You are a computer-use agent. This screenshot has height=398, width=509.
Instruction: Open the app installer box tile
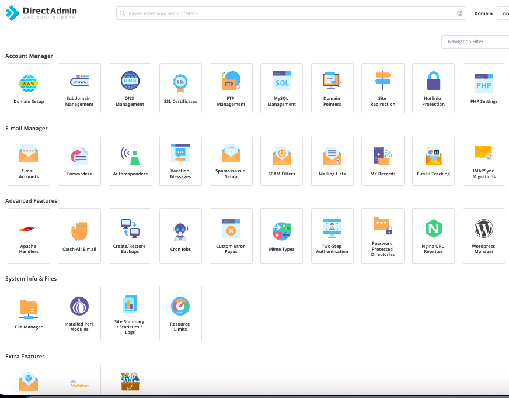coord(130,379)
